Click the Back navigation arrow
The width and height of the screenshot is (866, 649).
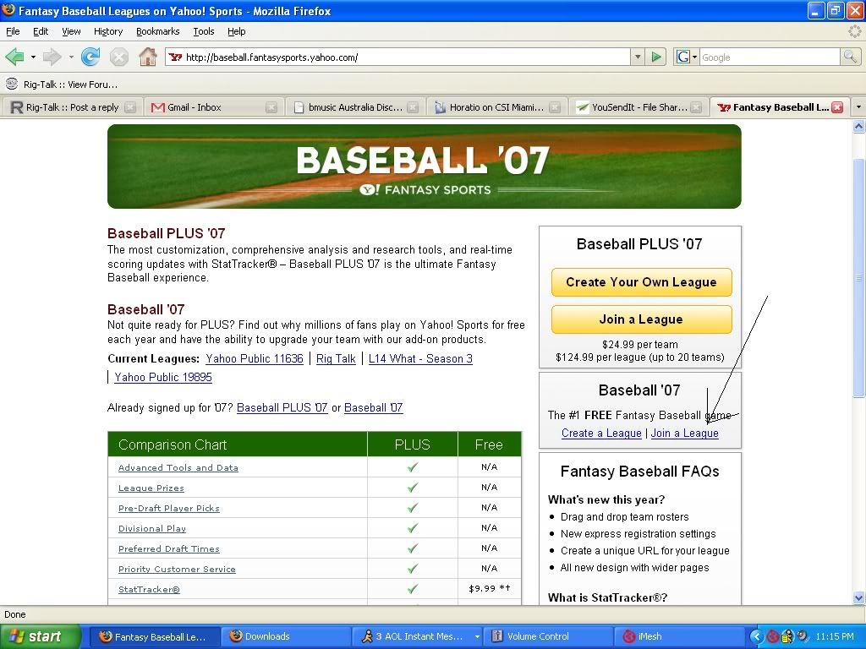14,57
